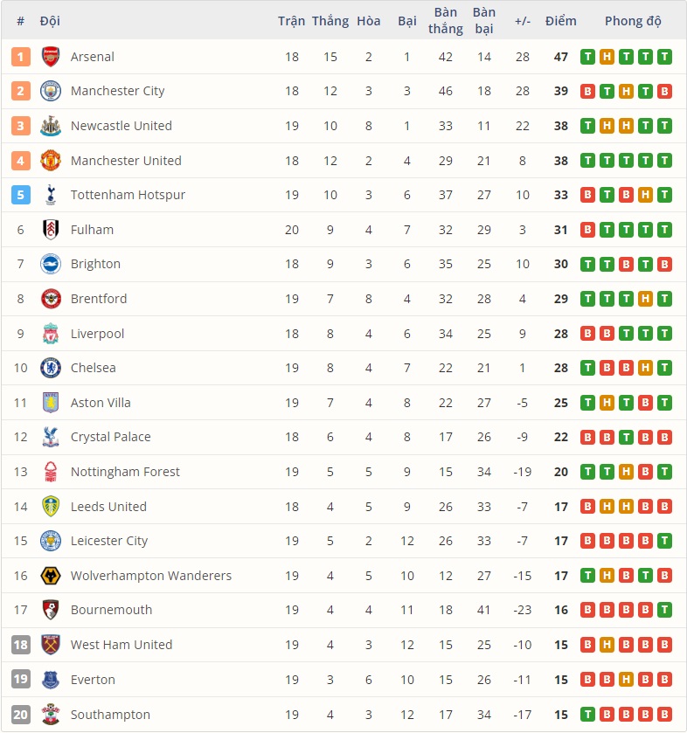
Task: Click the Trận column header
Action: [289, 20]
